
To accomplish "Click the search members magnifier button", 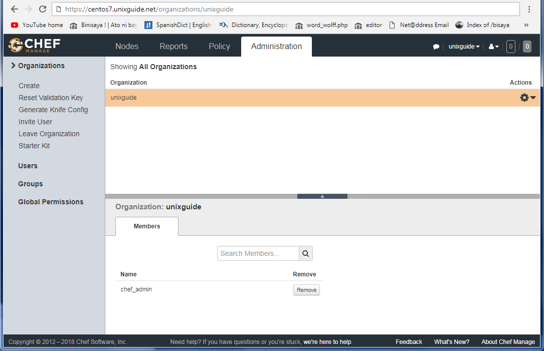I will [306, 254].
